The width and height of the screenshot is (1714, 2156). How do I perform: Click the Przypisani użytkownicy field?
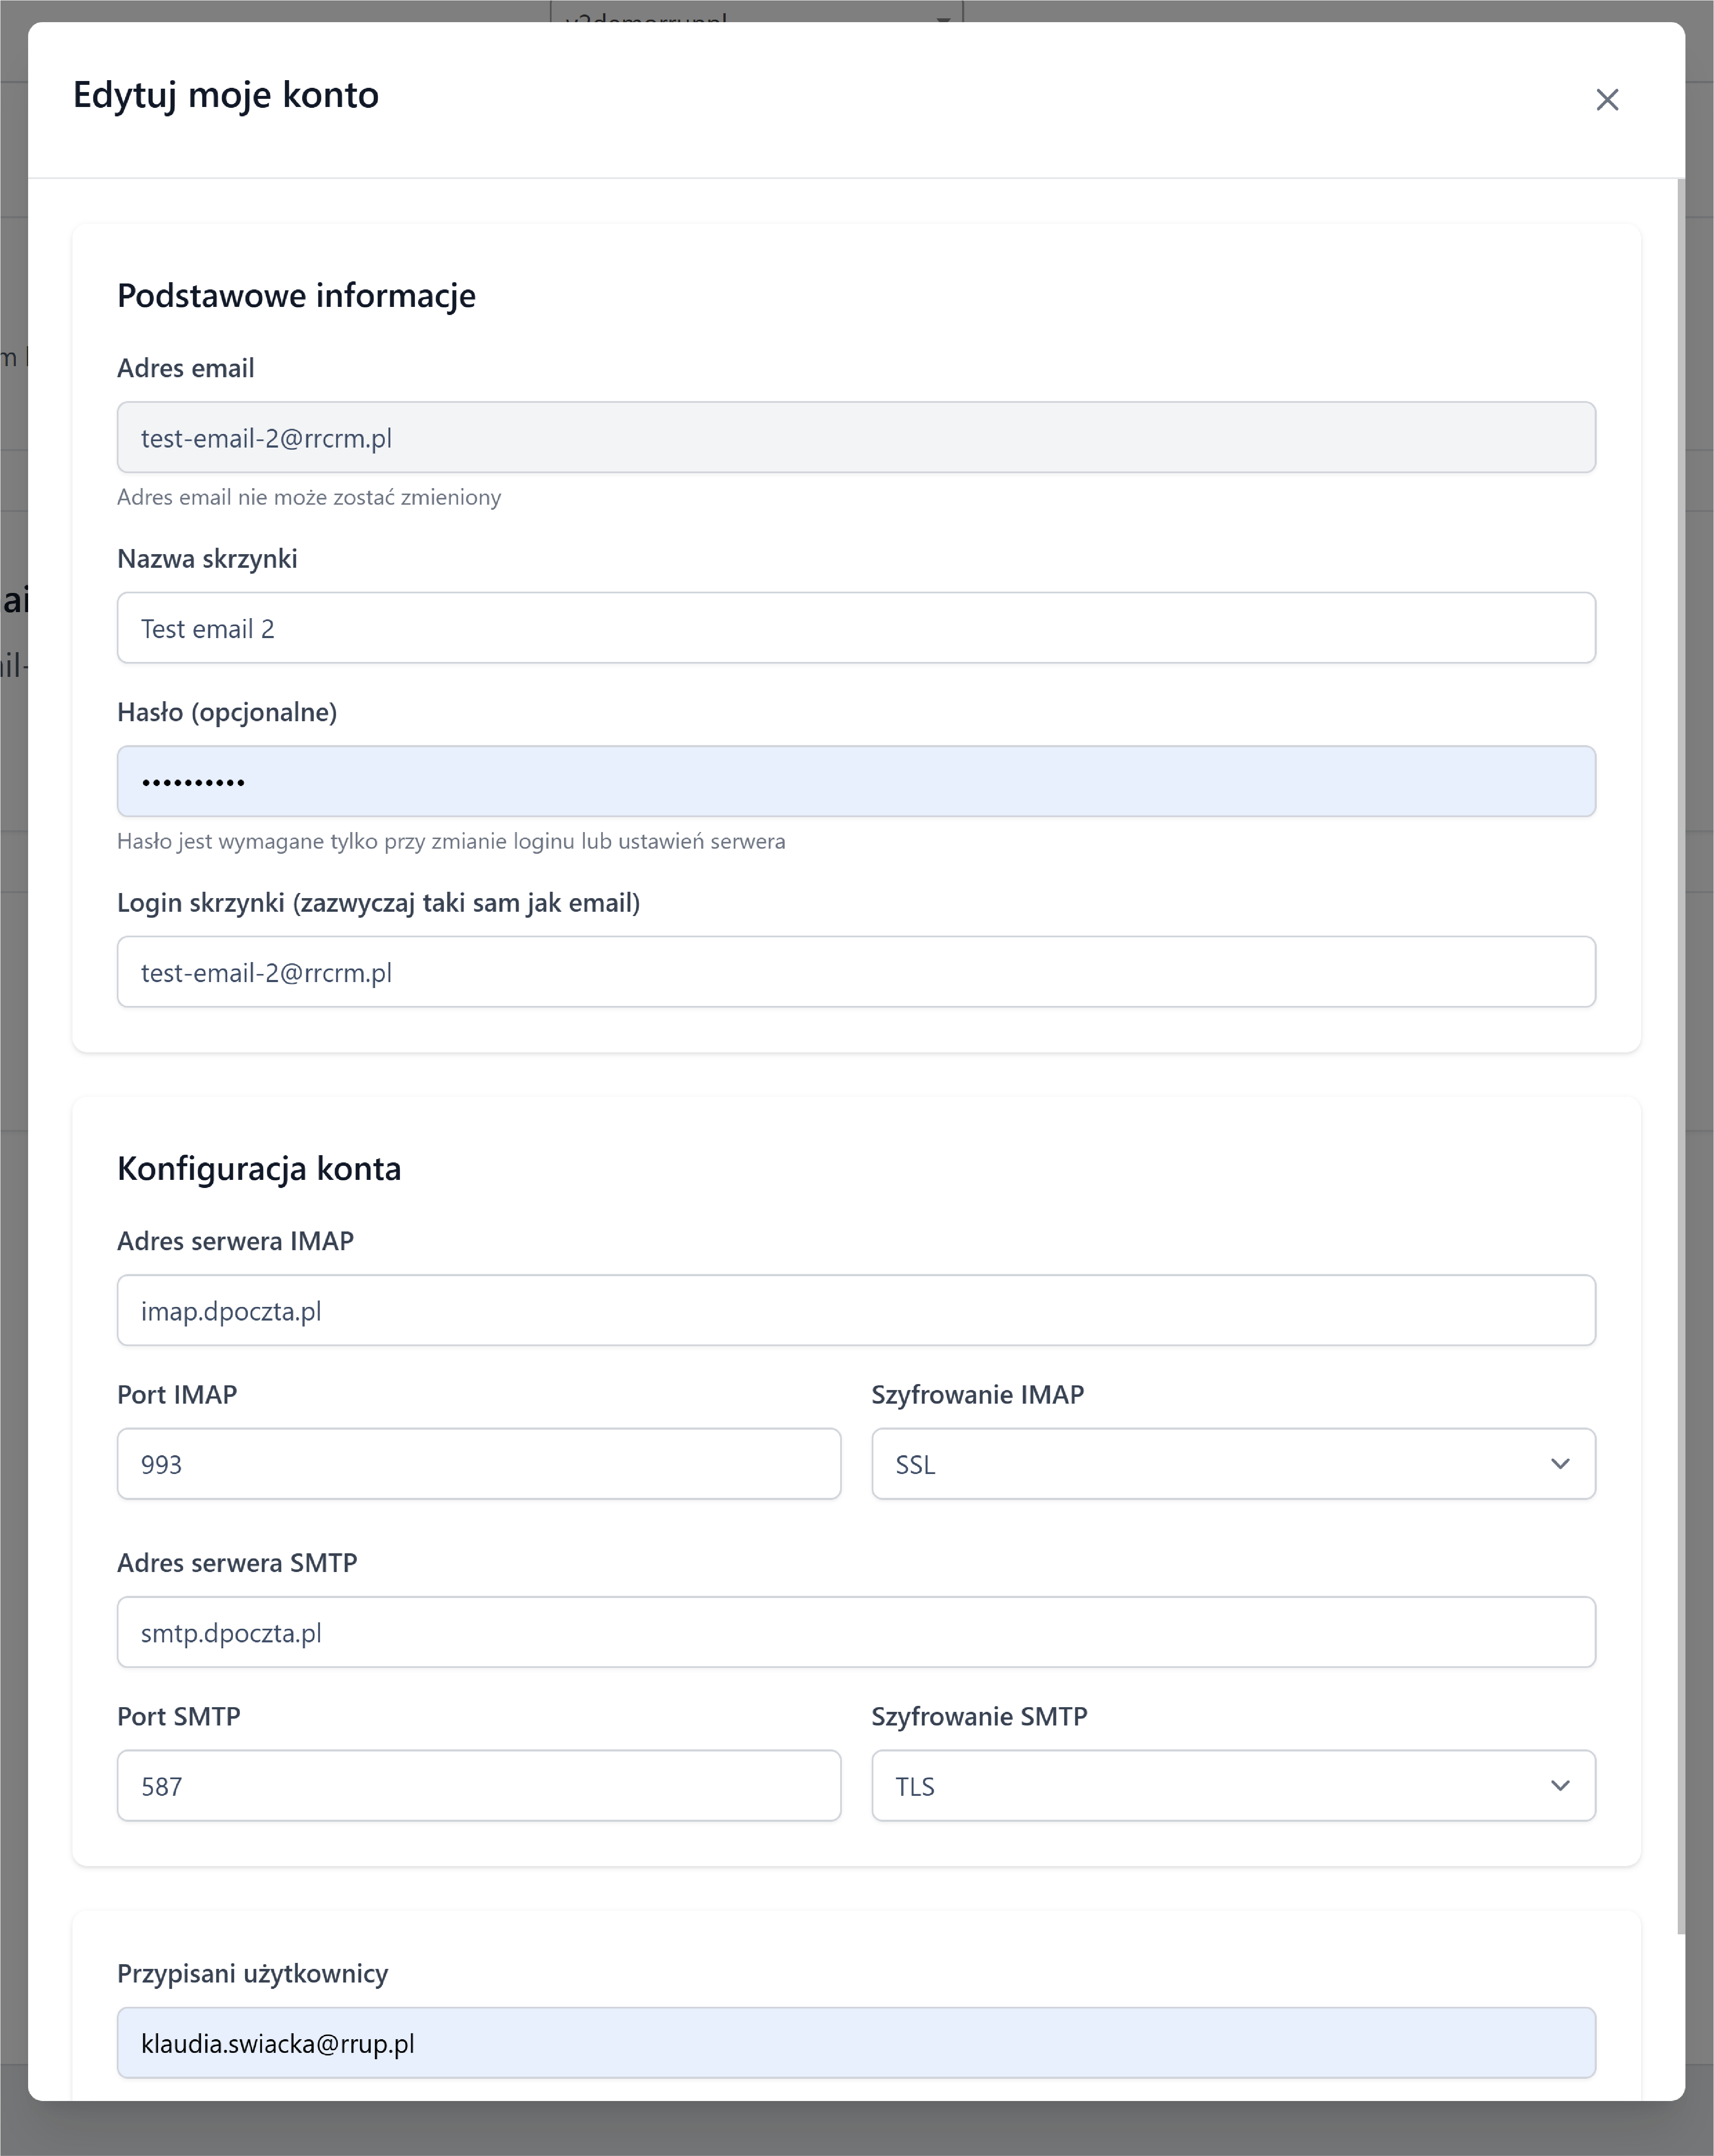point(855,2043)
